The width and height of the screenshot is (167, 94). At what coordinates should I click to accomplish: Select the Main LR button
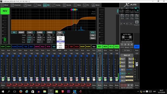(127, 55)
